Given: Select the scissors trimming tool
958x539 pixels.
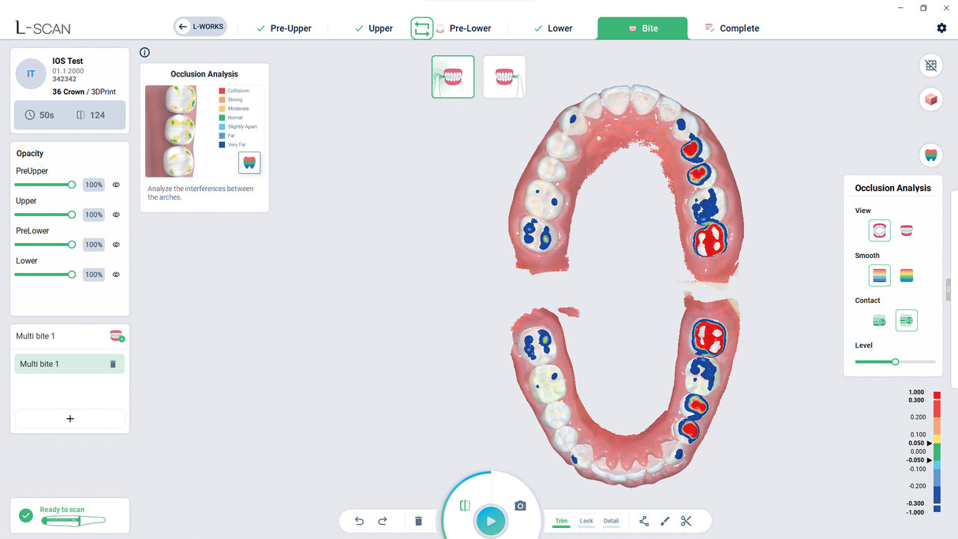Looking at the screenshot, I should pyautogui.click(x=686, y=521).
